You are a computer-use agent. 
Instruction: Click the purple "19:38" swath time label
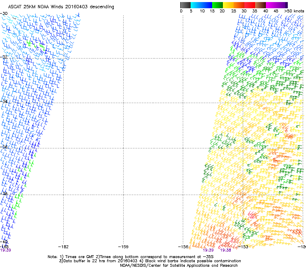(226, 250)
